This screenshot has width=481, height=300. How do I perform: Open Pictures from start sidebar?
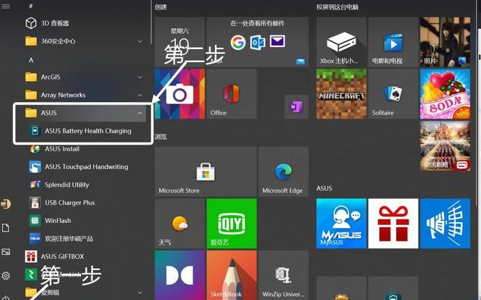click(5, 252)
